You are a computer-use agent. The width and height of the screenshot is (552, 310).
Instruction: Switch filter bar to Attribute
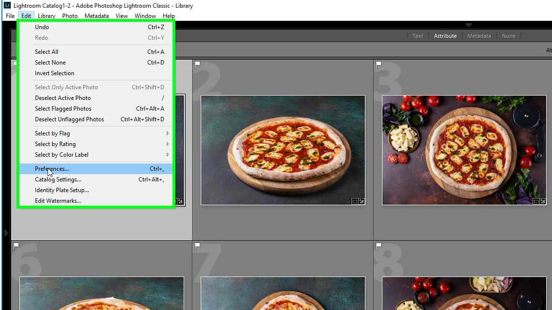(445, 36)
